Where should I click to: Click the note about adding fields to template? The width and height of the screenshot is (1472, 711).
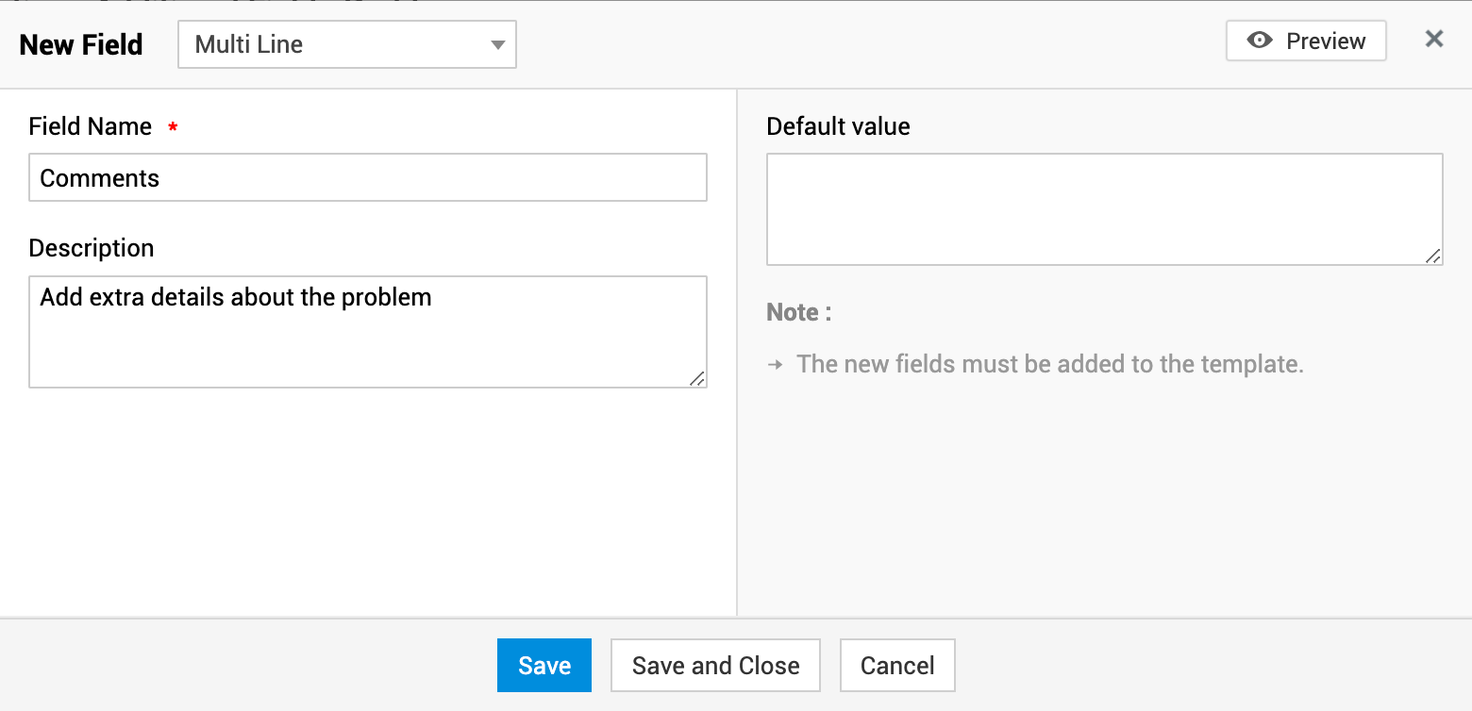coord(1049,365)
